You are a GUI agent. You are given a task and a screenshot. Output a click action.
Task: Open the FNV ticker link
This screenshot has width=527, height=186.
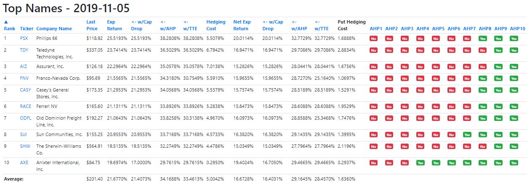click(x=24, y=78)
